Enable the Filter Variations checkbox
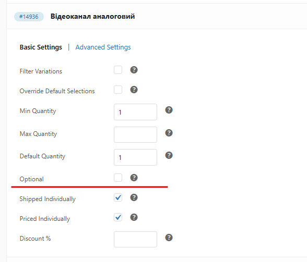This screenshot has height=262, width=307. pos(118,70)
